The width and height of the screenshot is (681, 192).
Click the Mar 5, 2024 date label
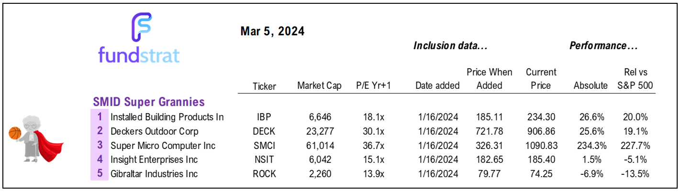pos(272,32)
